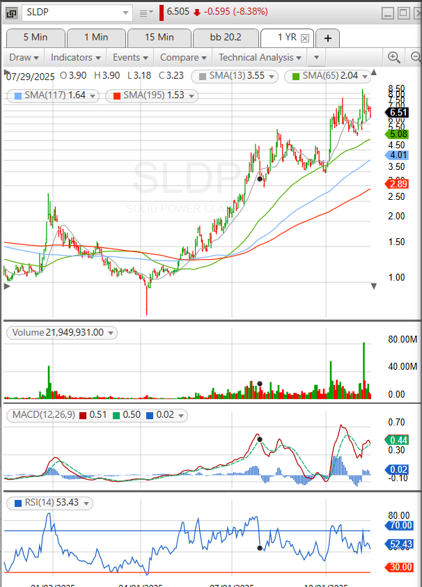Click the -0.595 (-8.38%) price change text

click(236, 12)
